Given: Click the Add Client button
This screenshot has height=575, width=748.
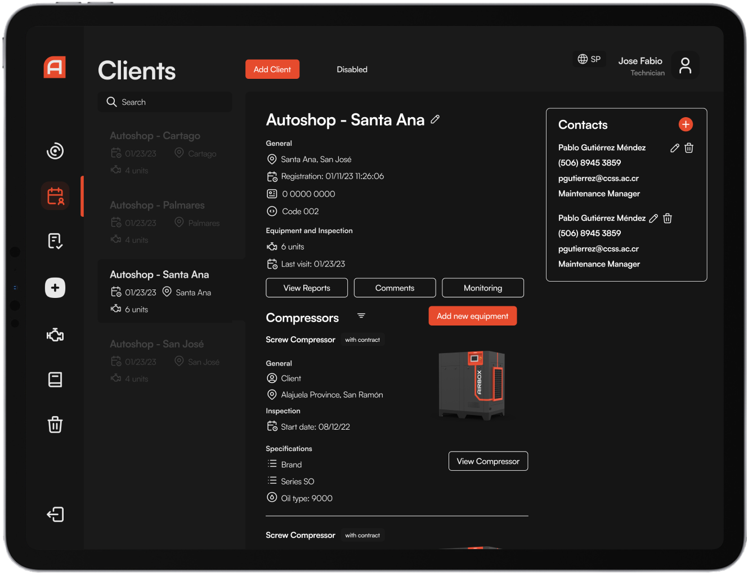Looking at the screenshot, I should tap(272, 69).
